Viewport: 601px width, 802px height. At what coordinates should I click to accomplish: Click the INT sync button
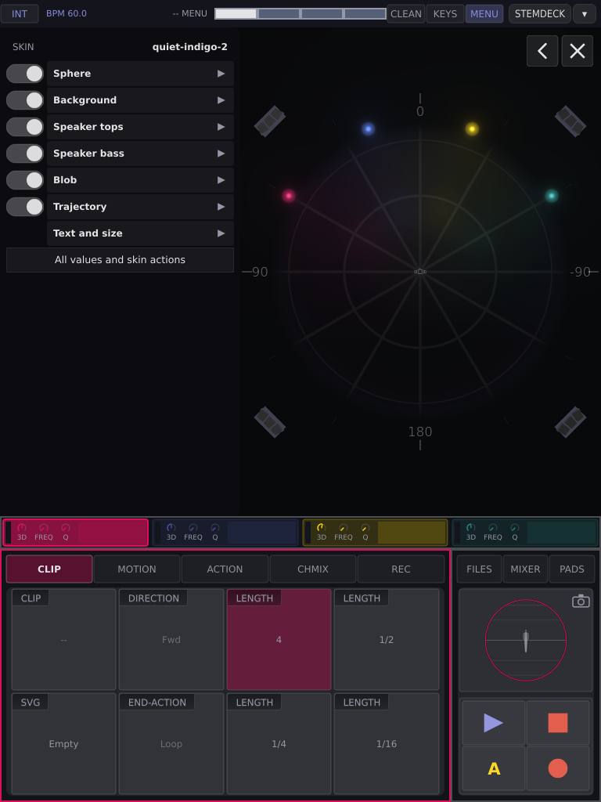pyautogui.click(x=20, y=14)
